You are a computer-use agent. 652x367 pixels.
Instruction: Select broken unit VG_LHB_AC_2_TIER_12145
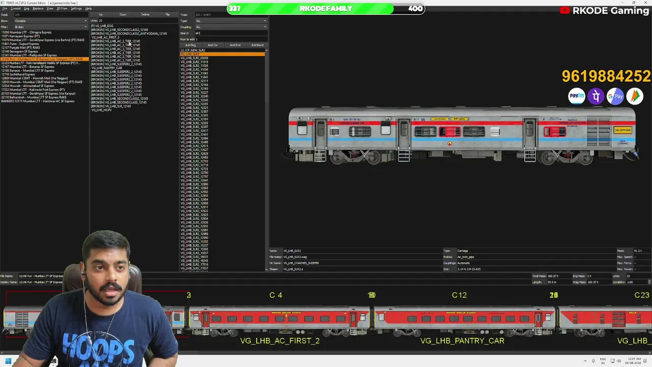point(116,41)
